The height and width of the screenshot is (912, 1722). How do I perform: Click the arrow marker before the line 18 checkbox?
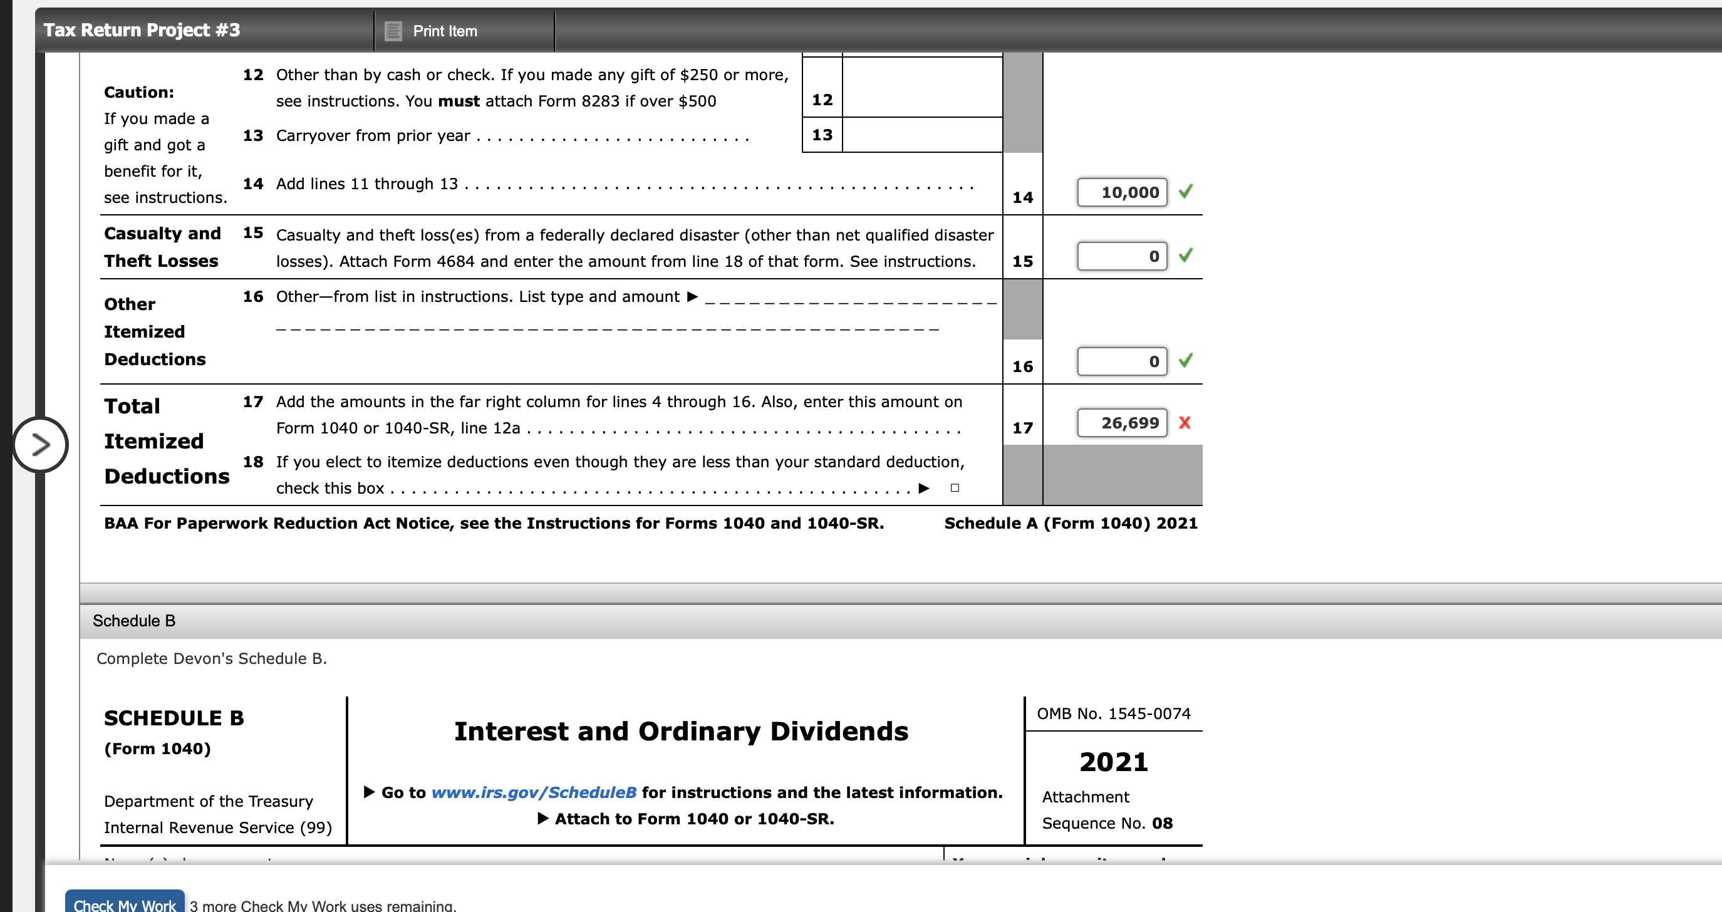pyautogui.click(x=925, y=488)
